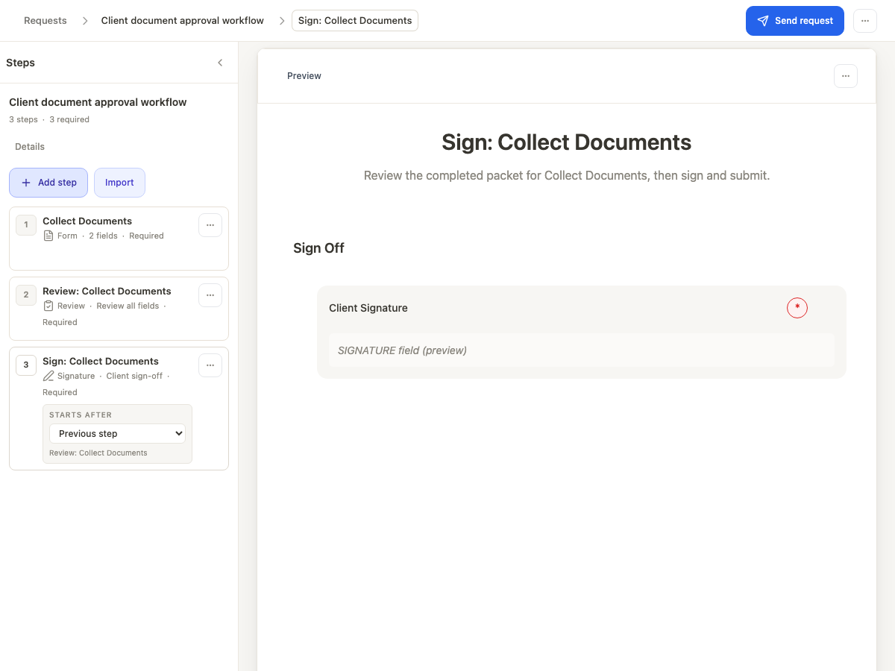895x671 pixels.
Task: Click the sidebar workflow title text
Action: point(98,102)
